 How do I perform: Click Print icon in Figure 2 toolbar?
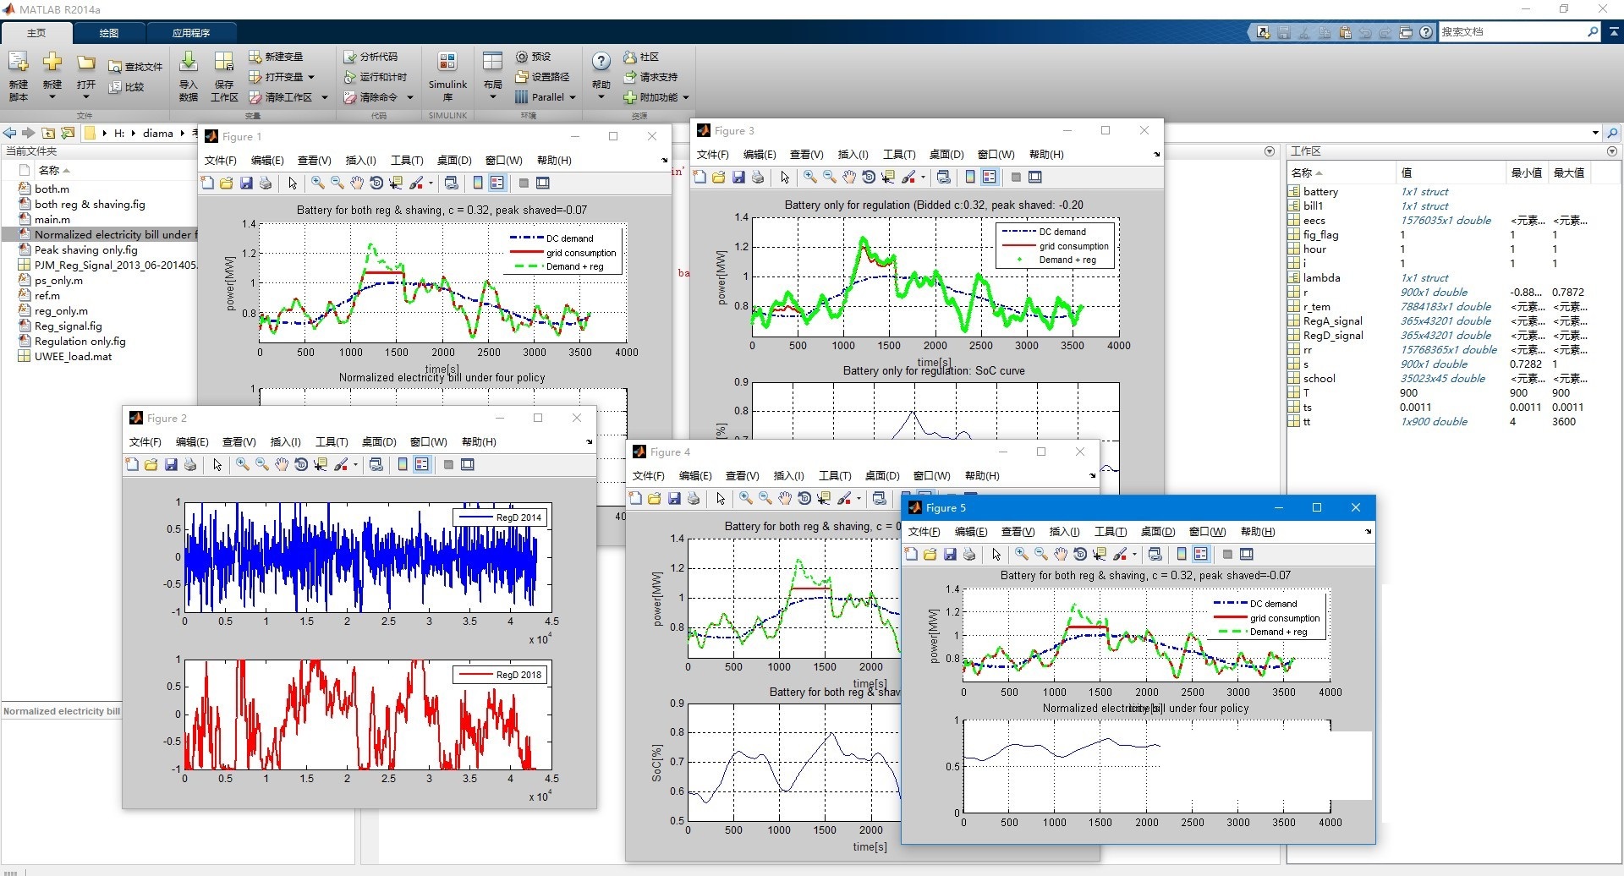tap(190, 464)
